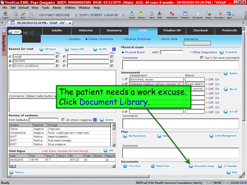Image resolution: width=247 pixels, height=185 pixels.
Task: Open the DUFFY, ROBERT LAMAR MD dropdown
Action: pos(123,15)
